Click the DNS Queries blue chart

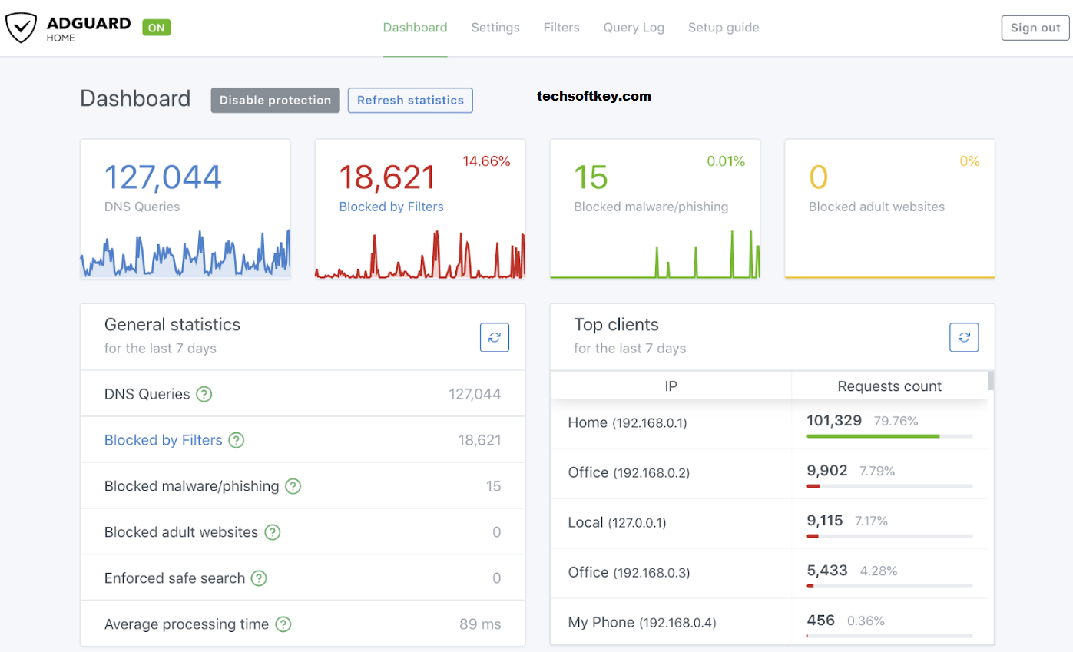pos(185,253)
